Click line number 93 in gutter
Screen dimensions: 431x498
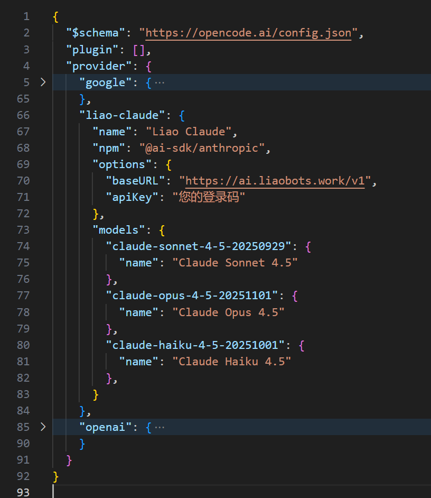pos(23,493)
